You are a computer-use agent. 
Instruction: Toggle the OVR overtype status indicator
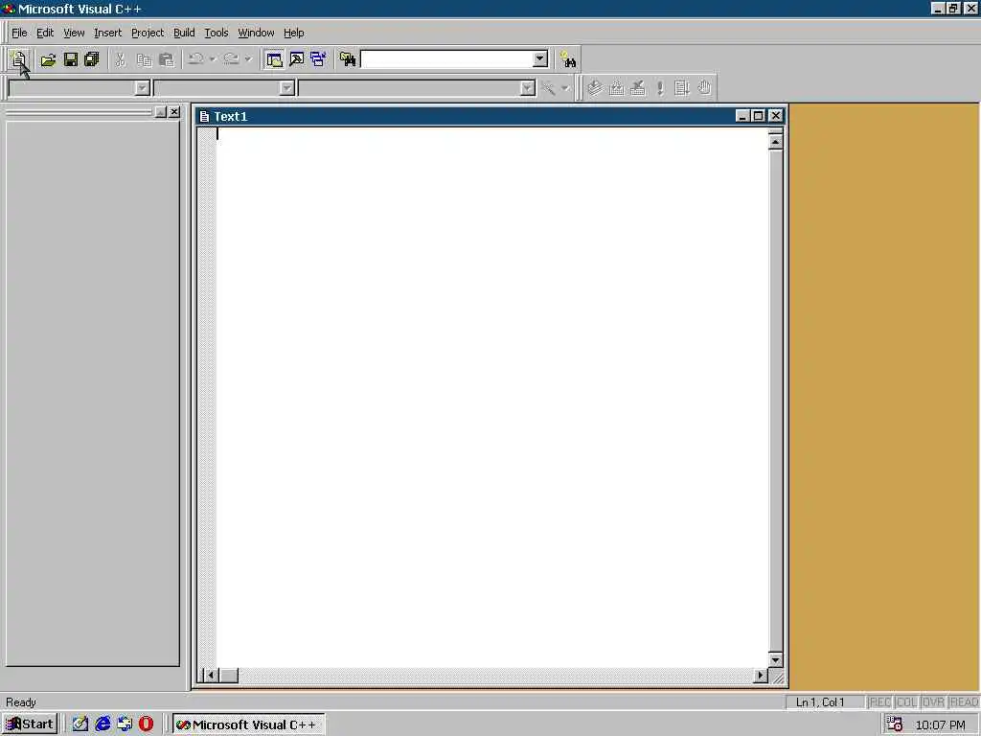[933, 702]
